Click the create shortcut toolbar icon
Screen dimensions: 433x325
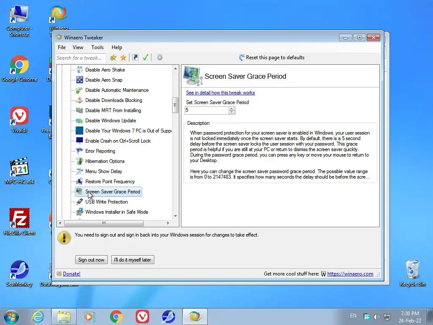click(135, 58)
